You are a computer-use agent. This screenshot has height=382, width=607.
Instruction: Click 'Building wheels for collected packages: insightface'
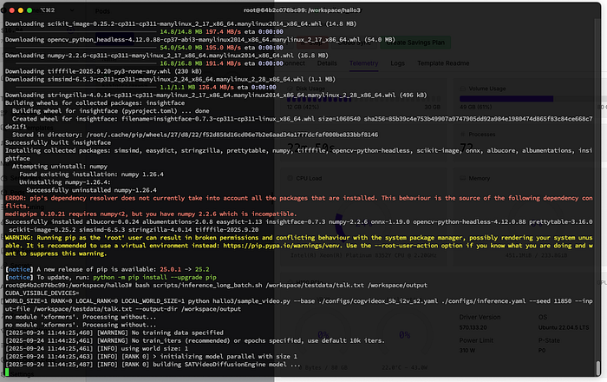pyautogui.click(x=95, y=103)
